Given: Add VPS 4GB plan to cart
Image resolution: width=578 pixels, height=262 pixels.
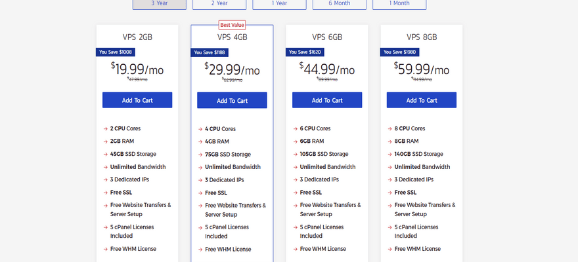Looking at the screenshot, I should tap(232, 101).
